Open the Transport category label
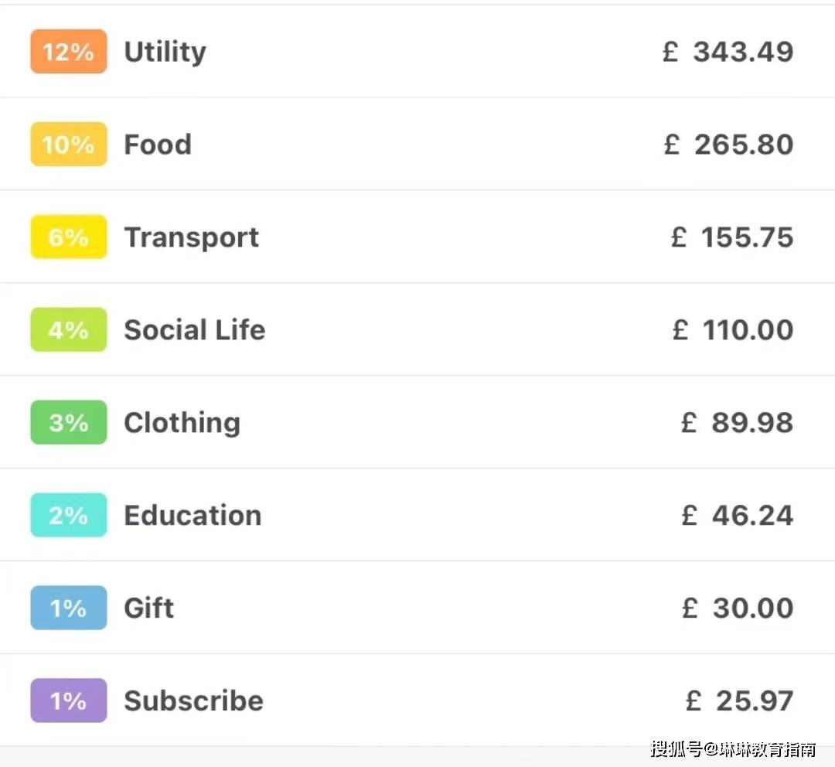The width and height of the screenshot is (835, 767). coord(192,237)
